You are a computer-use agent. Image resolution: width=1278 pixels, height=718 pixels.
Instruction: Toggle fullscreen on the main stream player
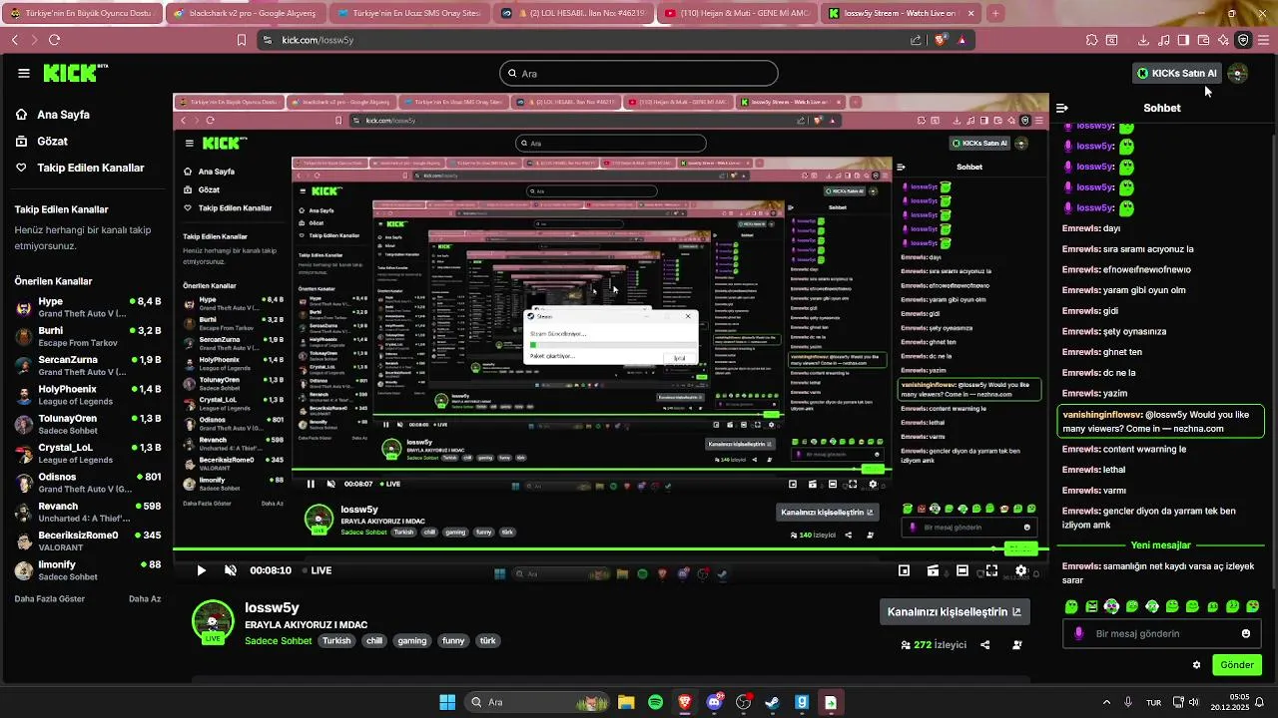coord(991,570)
